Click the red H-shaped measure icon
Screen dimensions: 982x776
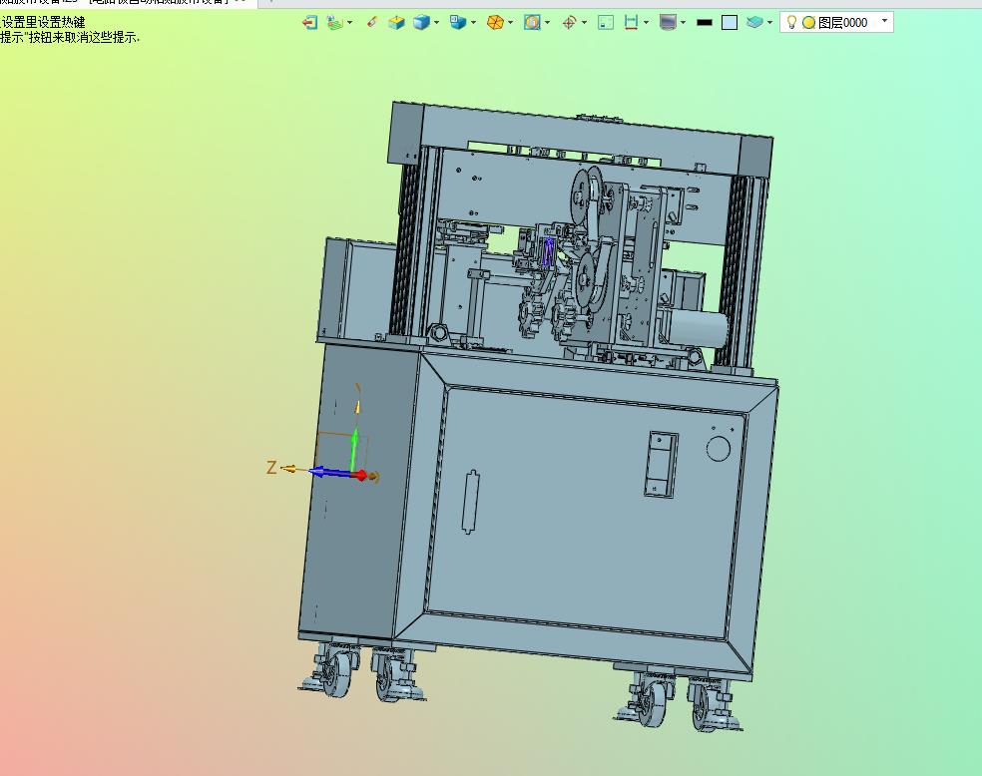pyautogui.click(x=631, y=22)
